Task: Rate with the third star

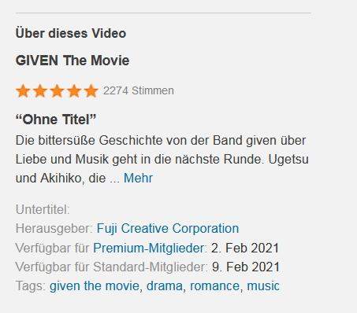Action: (x=57, y=91)
